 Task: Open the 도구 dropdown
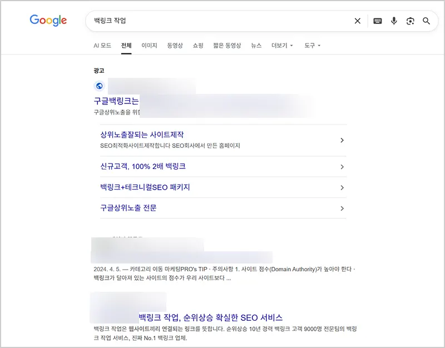[312, 46]
